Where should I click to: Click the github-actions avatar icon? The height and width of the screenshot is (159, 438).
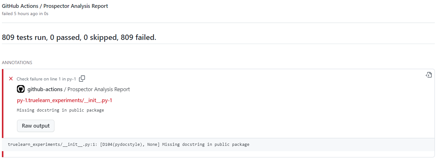pos(21,89)
